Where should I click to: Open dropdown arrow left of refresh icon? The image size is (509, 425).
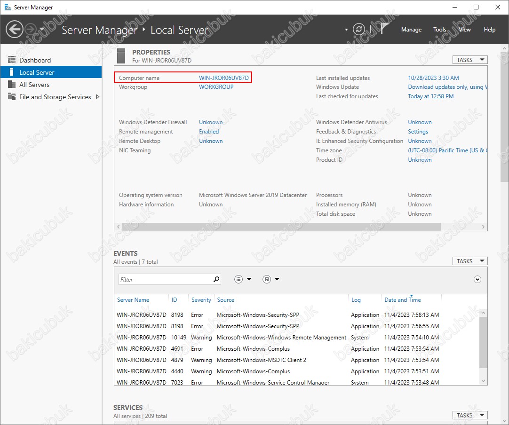pyautogui.click(x=346, y=30)
